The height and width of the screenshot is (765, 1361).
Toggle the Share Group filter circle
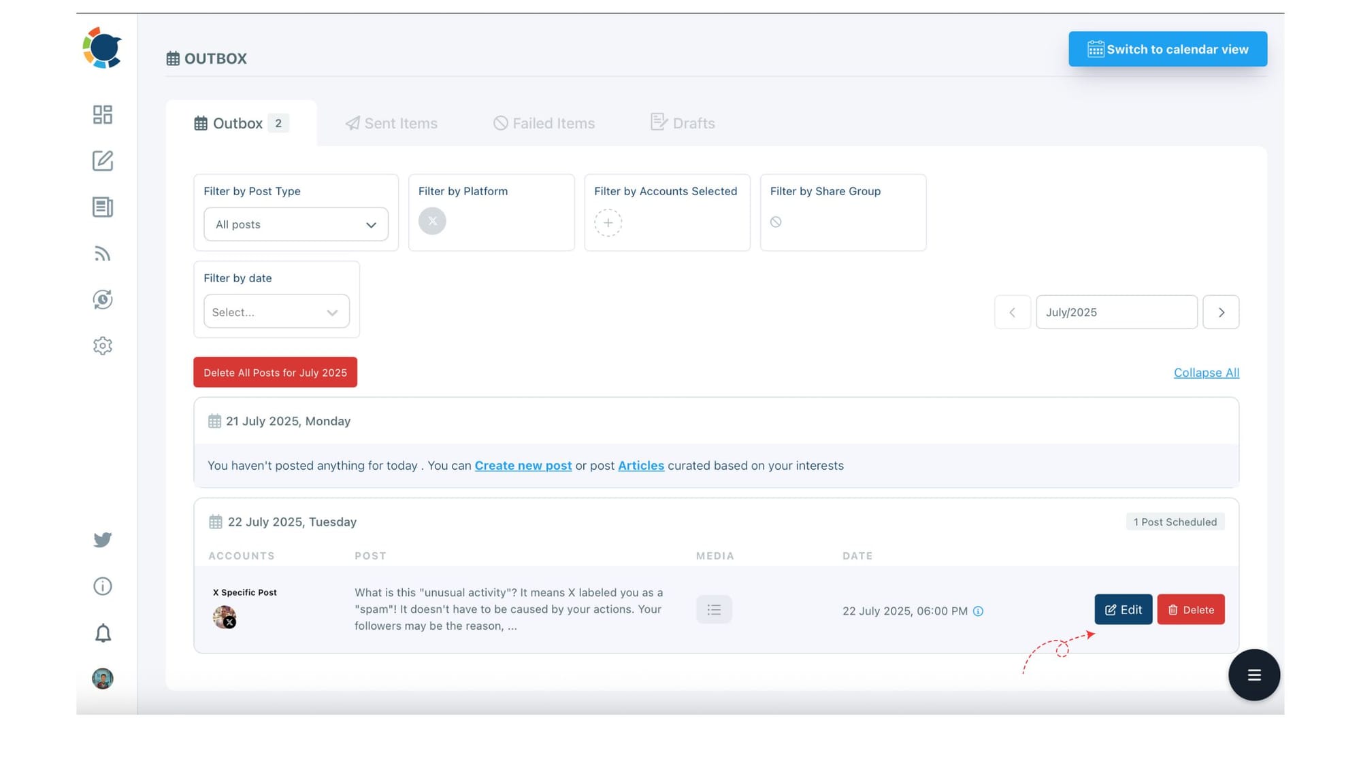pos(776,222)
